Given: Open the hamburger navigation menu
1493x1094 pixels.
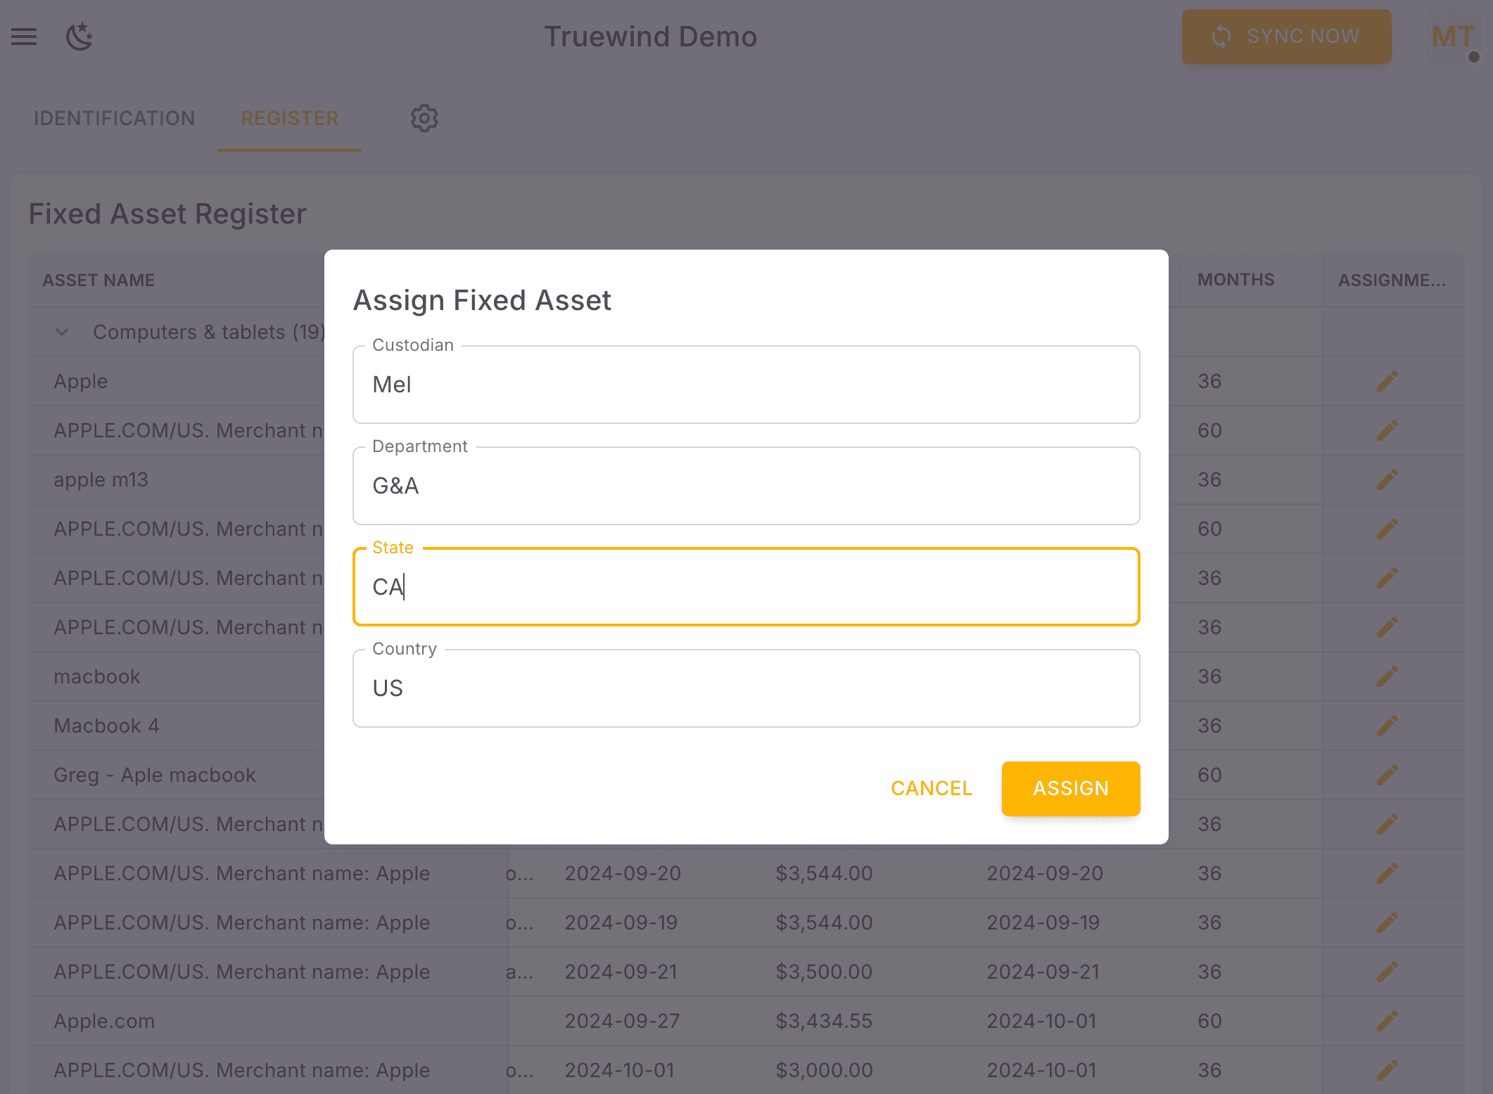Looking at the screenshot, I should [24, 37].
